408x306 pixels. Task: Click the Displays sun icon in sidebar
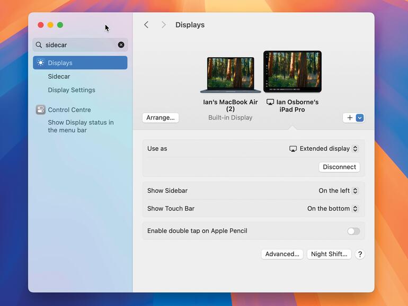point(41,63)
